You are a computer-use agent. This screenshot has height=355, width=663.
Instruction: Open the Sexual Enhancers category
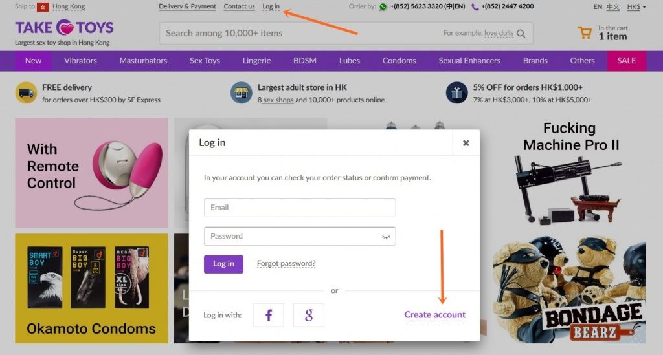[x=469, y=61]
